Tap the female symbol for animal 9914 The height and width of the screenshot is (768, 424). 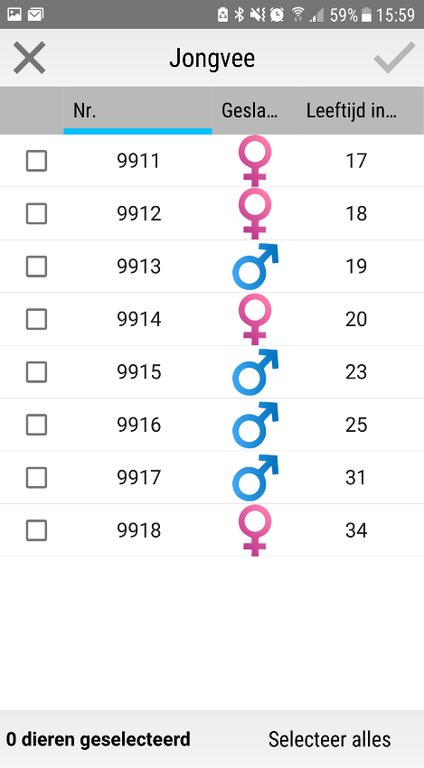[255, 319]
